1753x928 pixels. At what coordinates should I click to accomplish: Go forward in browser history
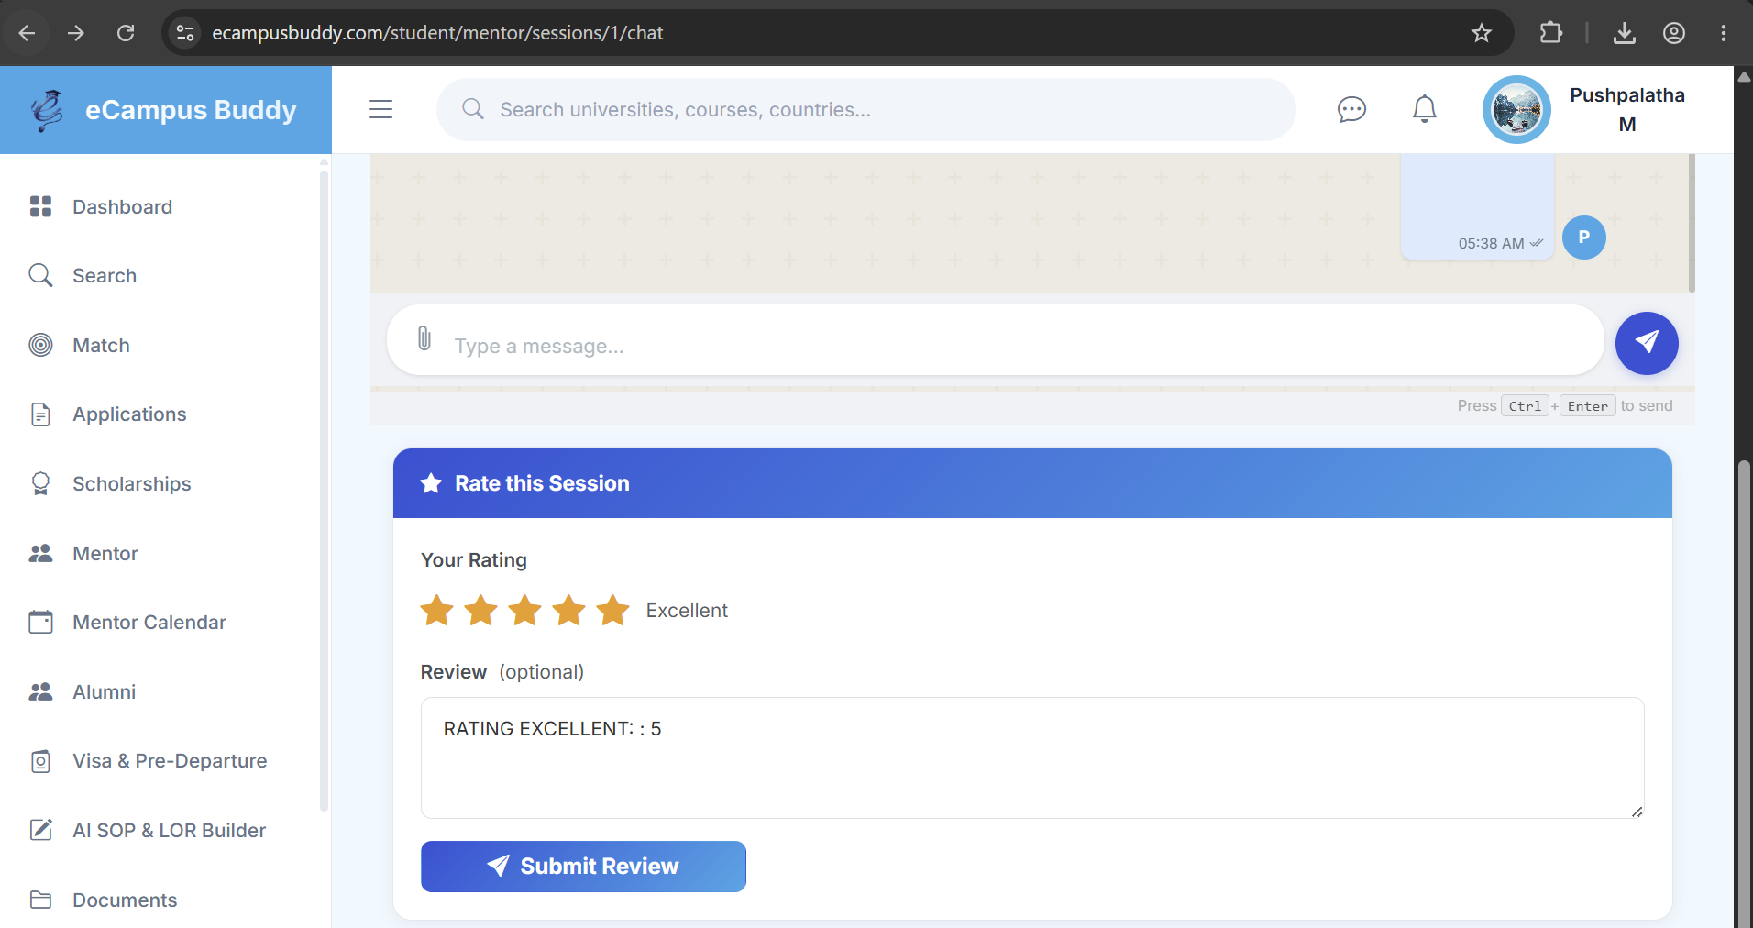pos(76,33)
